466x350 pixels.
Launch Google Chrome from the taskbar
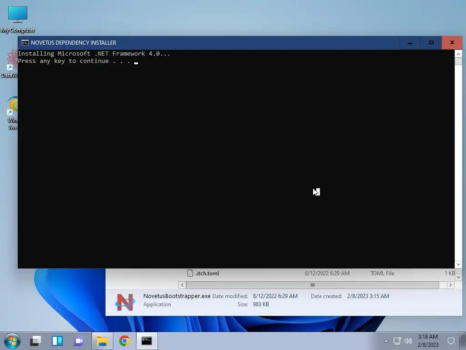point(125,341)
